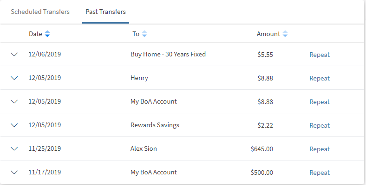This screenshot has height=185, width=366.
Task: Expand the Rewards Savings transfer row
Action: click(x=14, y=125)
